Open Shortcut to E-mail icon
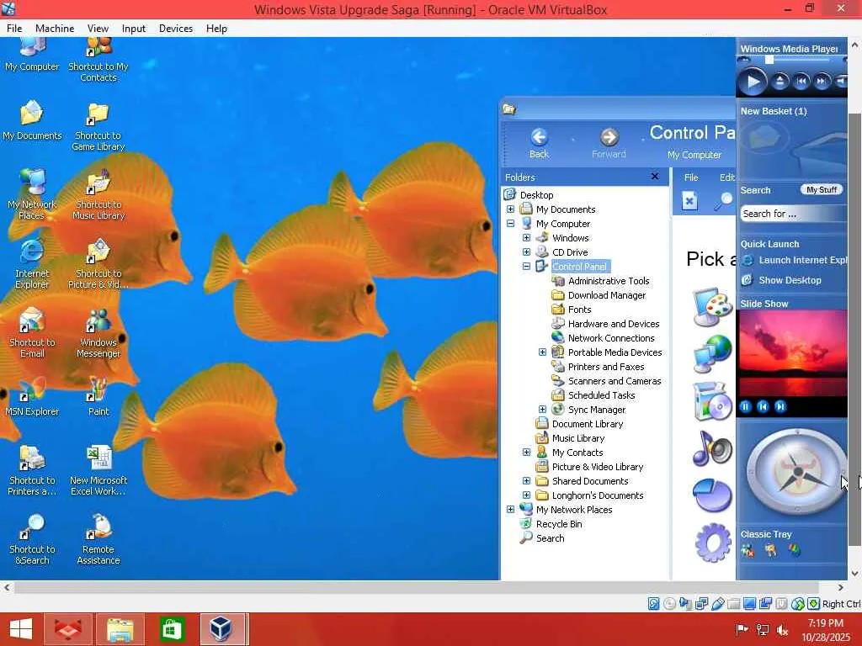This screenshot has height=646, width=862. pos(32,332)
